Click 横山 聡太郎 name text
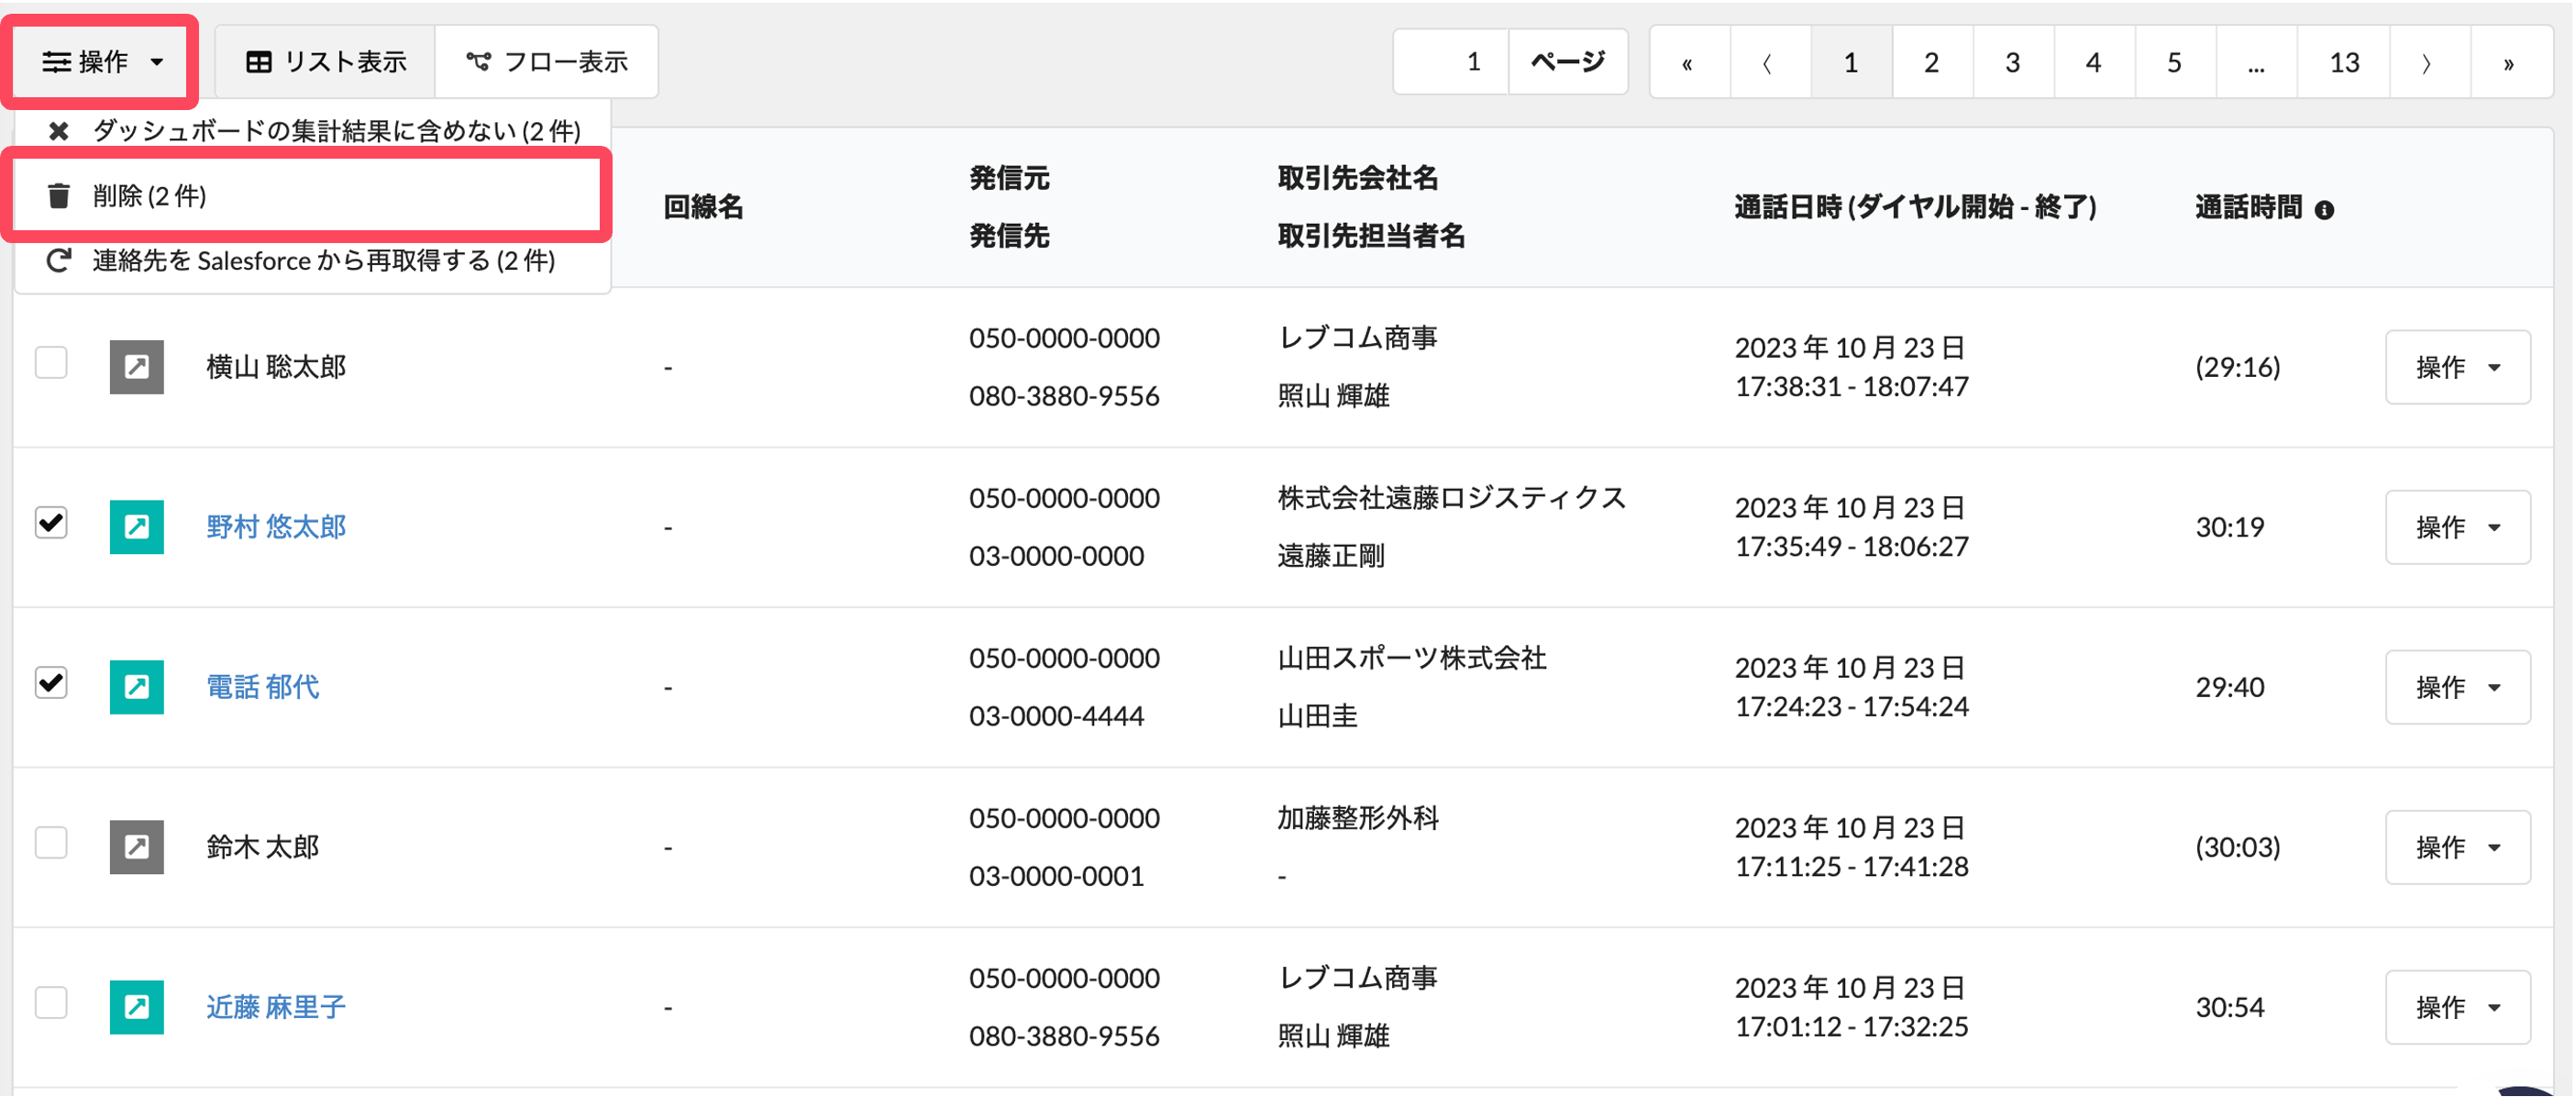2576x1097 pixels. click(276, 367)
